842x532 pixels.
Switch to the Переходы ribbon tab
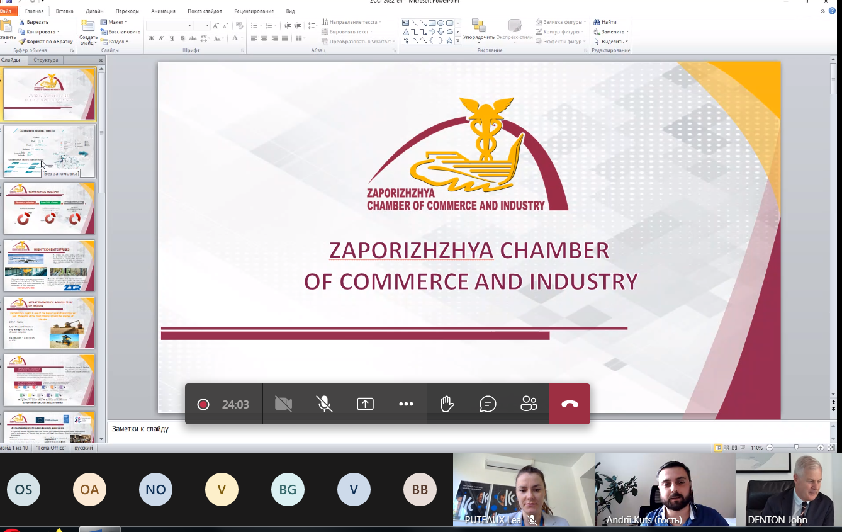pos(128,11)
